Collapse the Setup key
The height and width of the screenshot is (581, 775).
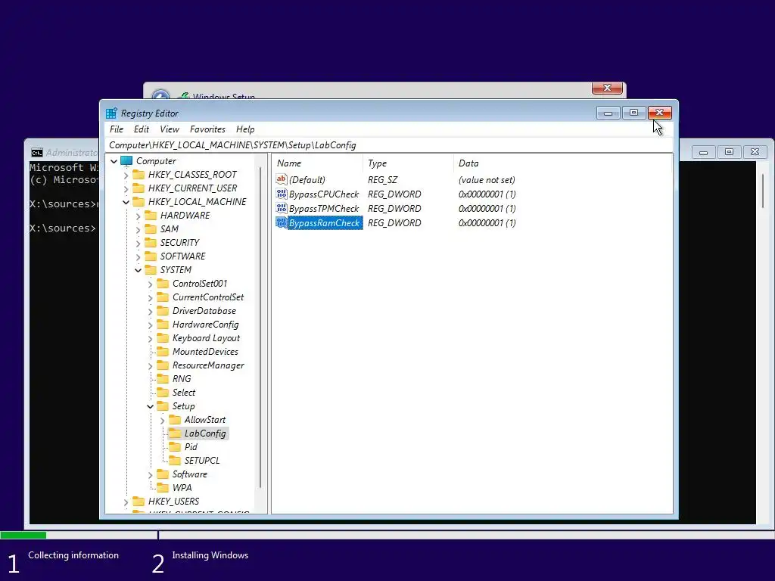pos(151,406)
